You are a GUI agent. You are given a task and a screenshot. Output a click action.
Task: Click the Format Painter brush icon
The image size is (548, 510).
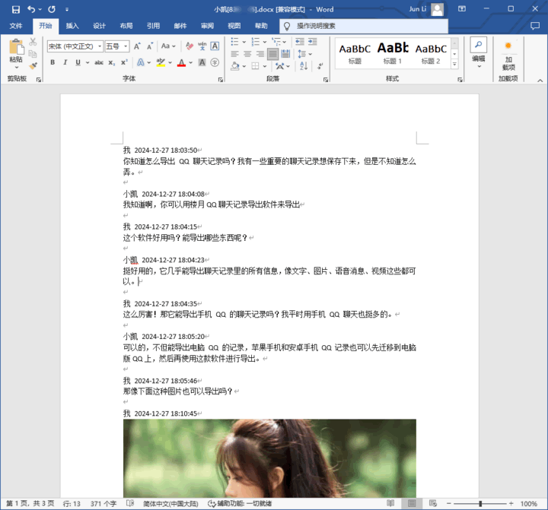tap(33, 66)
